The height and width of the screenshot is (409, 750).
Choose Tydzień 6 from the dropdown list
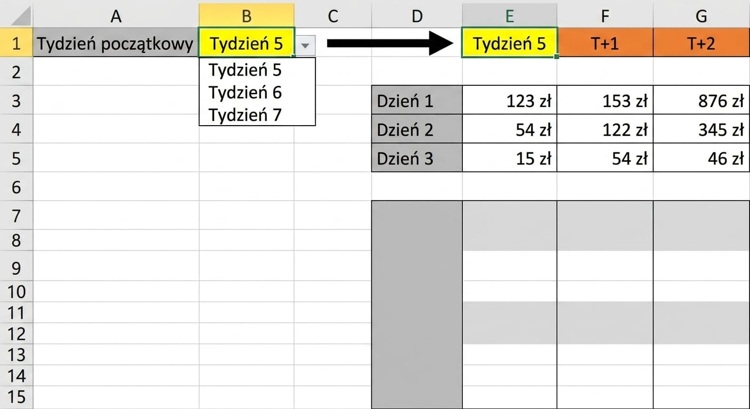point(246,93)
